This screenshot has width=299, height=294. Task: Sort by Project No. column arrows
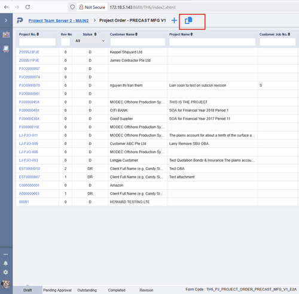tap(38, 34)
